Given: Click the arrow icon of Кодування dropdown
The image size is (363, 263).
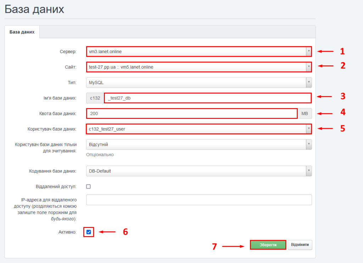Looking at the screenshot, I should pyautogui.click(x=309, y=171).
